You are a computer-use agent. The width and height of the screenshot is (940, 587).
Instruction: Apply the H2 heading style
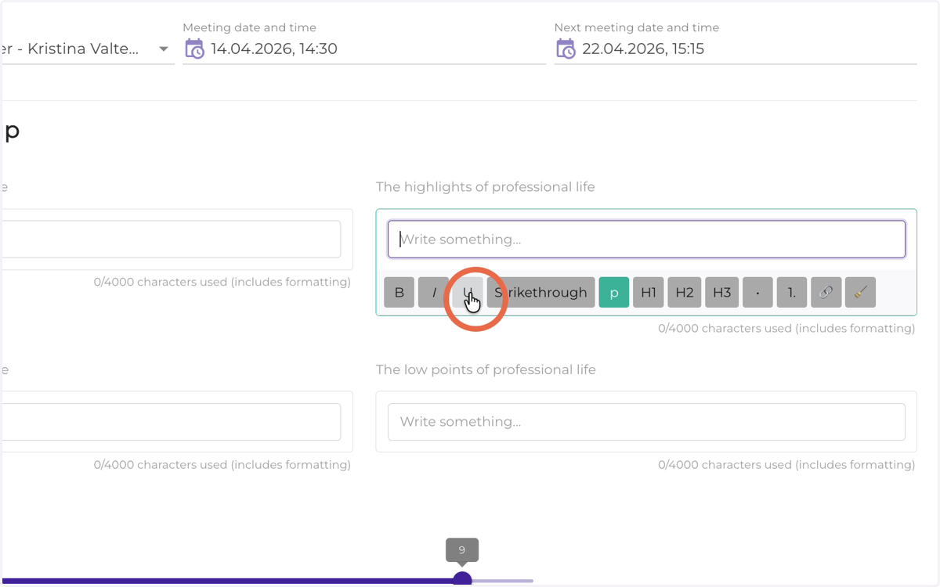pos(685,293)
